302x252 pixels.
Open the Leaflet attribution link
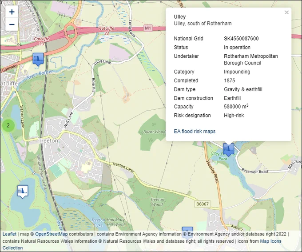pos(9,234)
